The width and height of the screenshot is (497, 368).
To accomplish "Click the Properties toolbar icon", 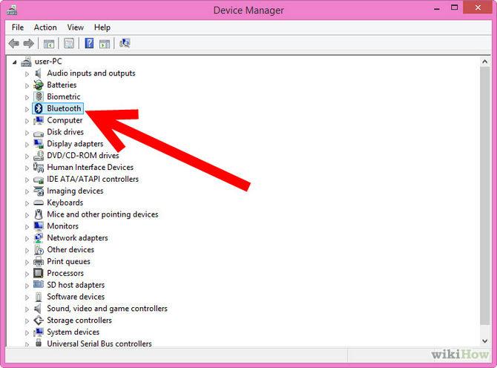I will click(x=69, y=44).
